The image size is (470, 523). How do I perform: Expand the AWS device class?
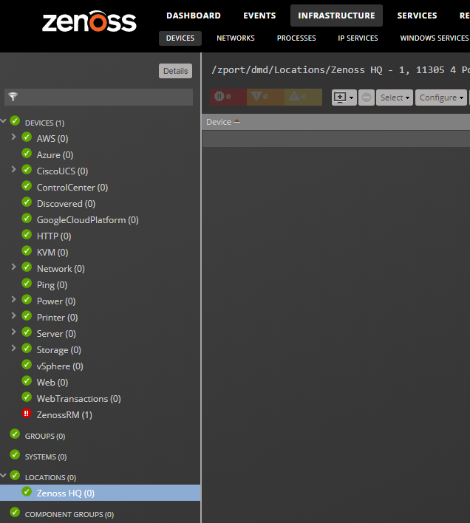click(13, 137)
